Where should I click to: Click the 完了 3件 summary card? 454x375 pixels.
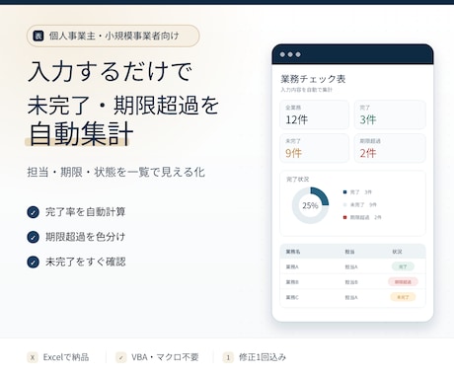point(390,114)
